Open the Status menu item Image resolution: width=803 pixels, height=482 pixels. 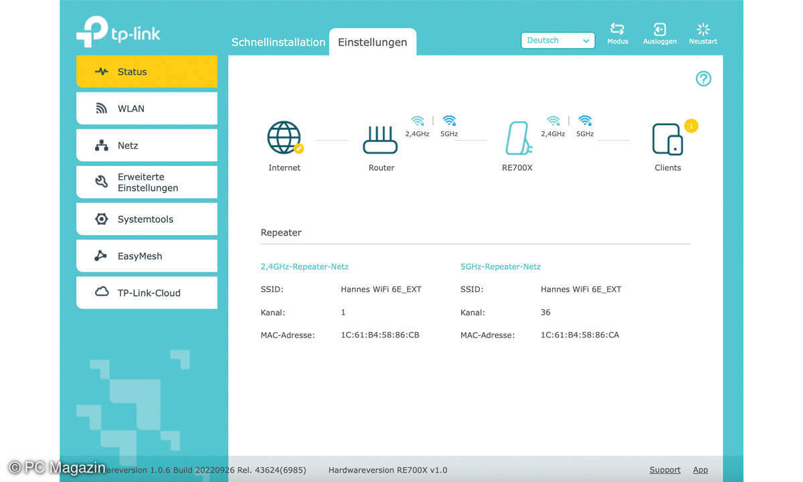(x=147, y=72)
